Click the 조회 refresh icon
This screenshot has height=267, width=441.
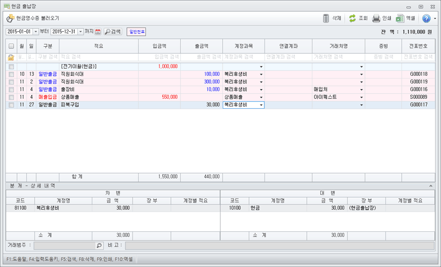coord(352,18)
